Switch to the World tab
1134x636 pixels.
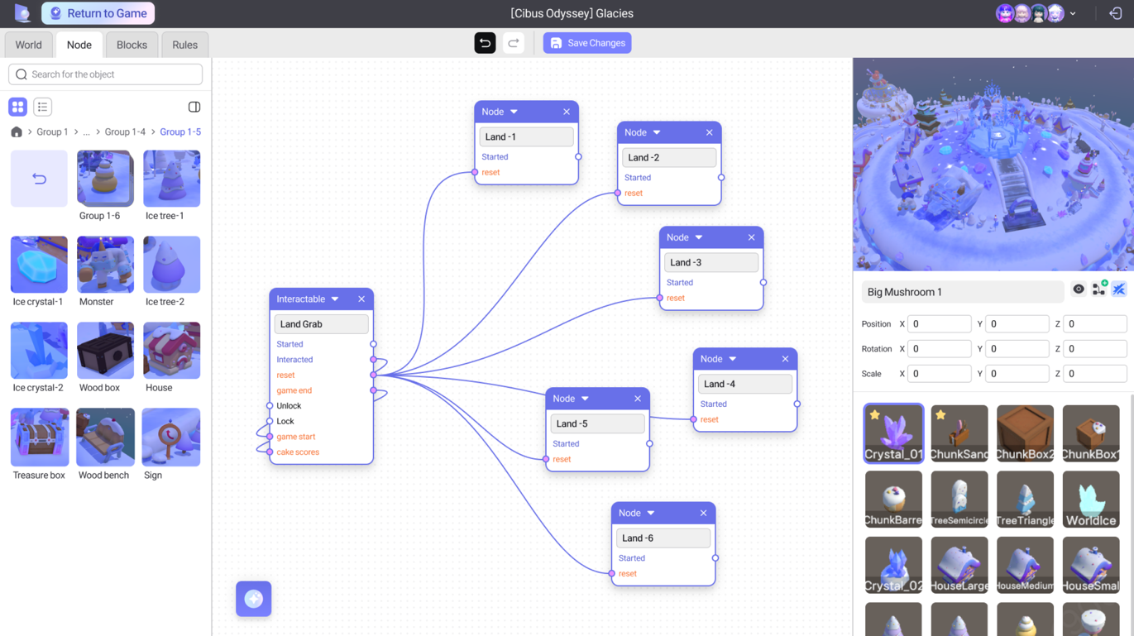28,45
